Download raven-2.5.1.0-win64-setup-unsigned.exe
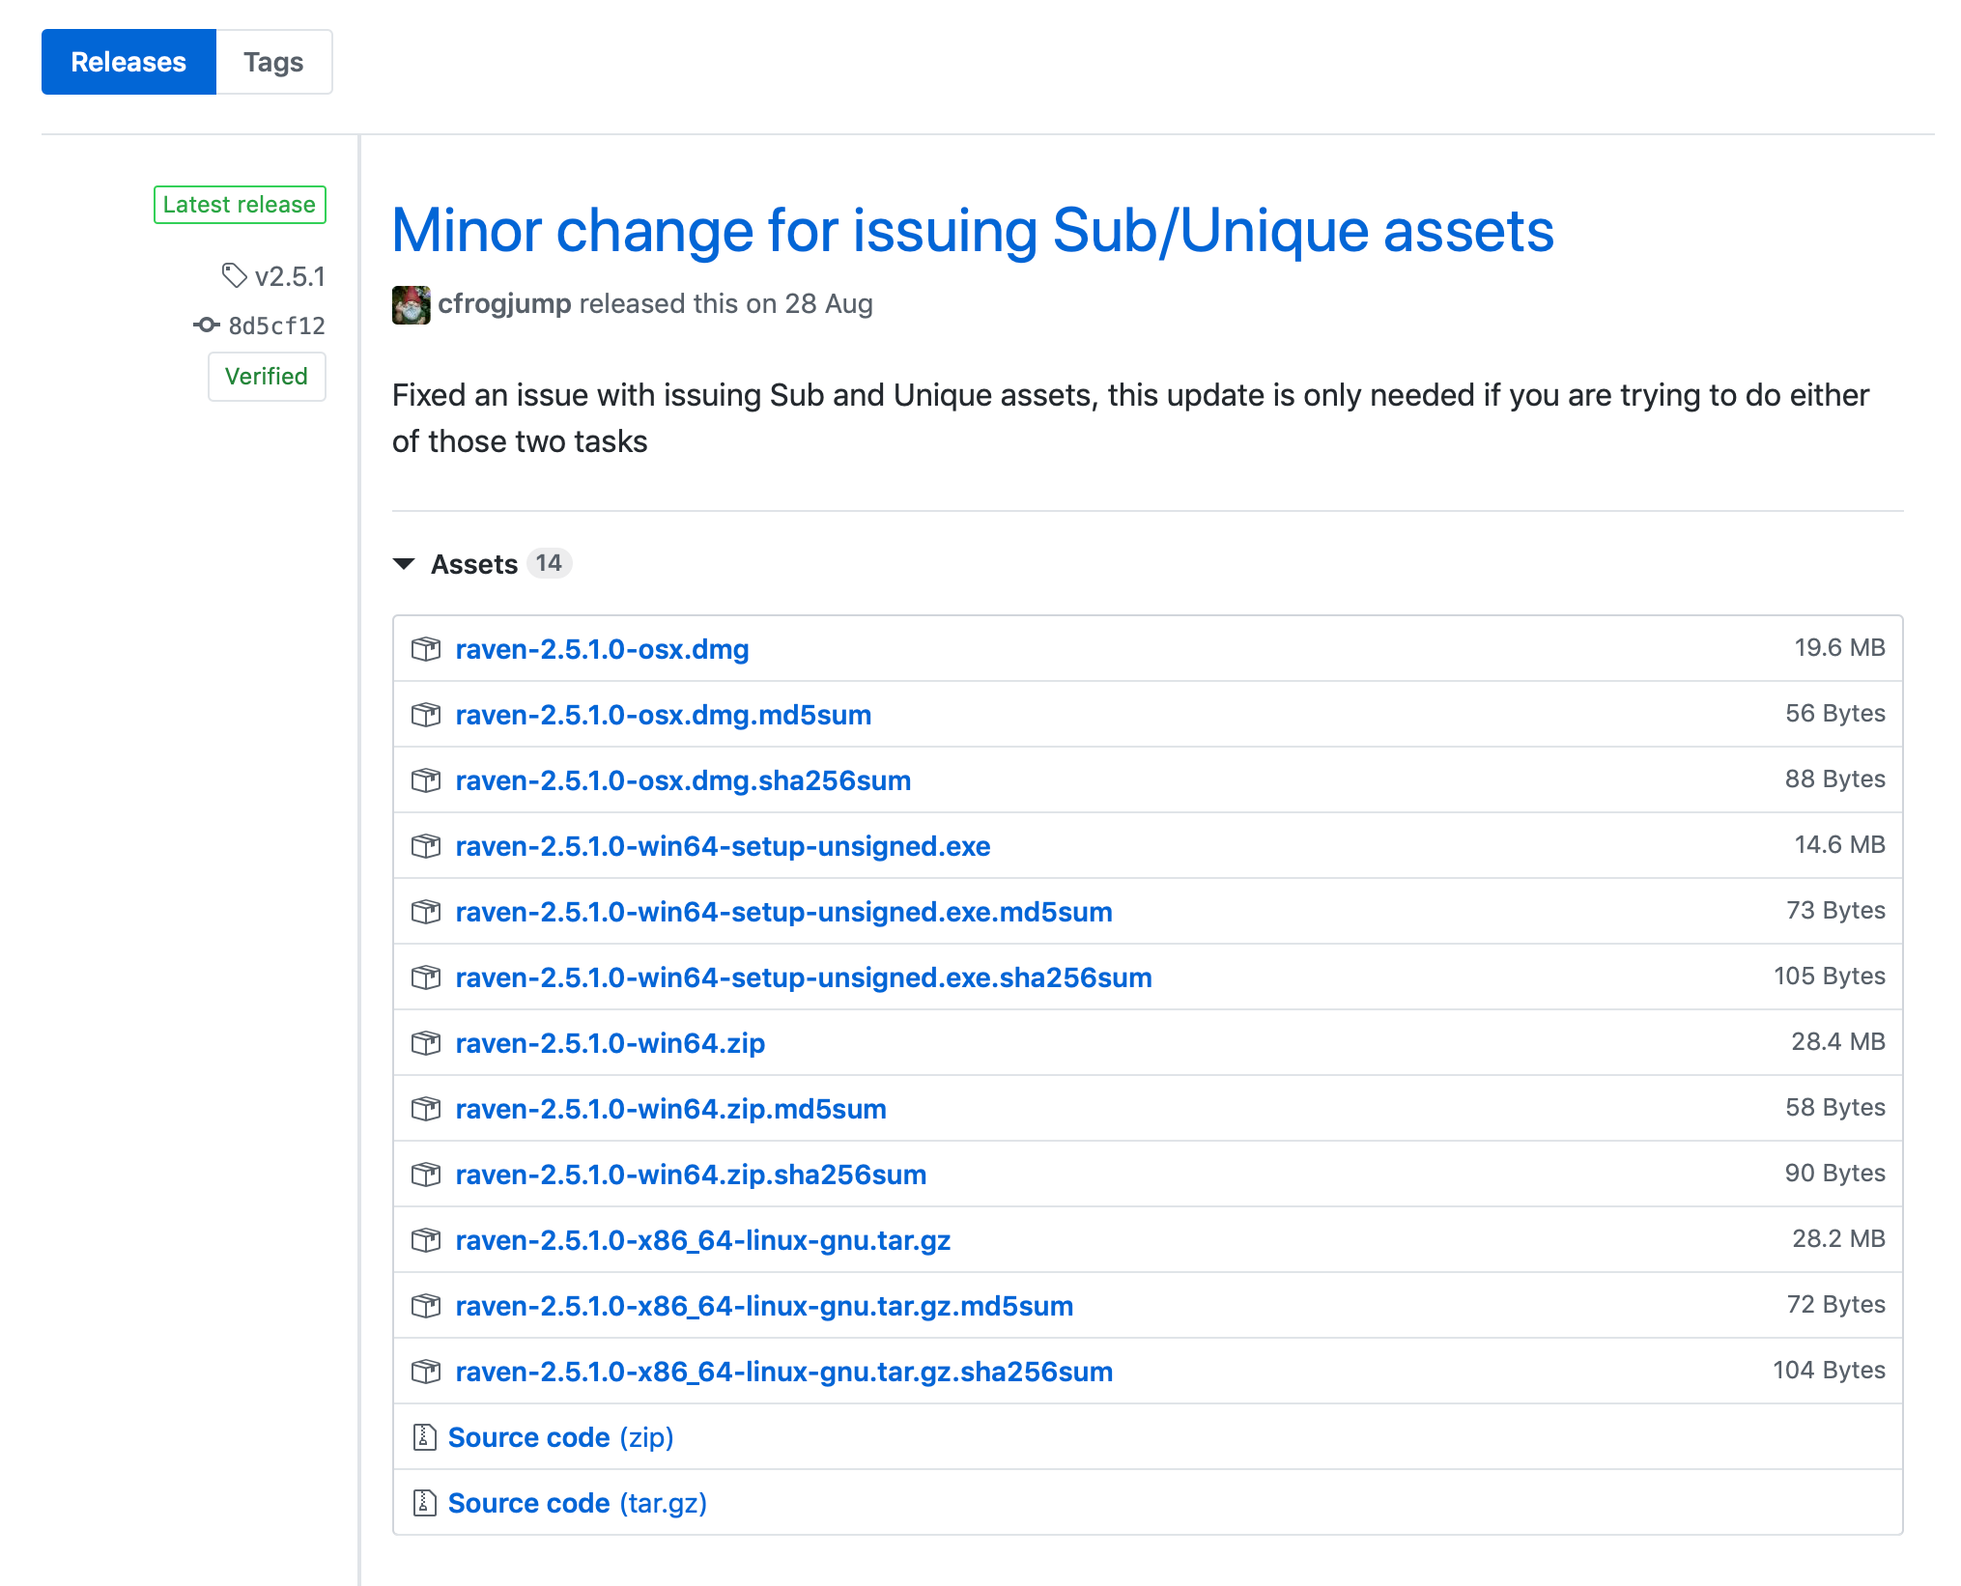1961x1586 pixels. point(723,846)
